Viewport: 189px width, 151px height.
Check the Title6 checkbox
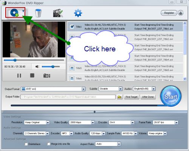tap(72, 79)
